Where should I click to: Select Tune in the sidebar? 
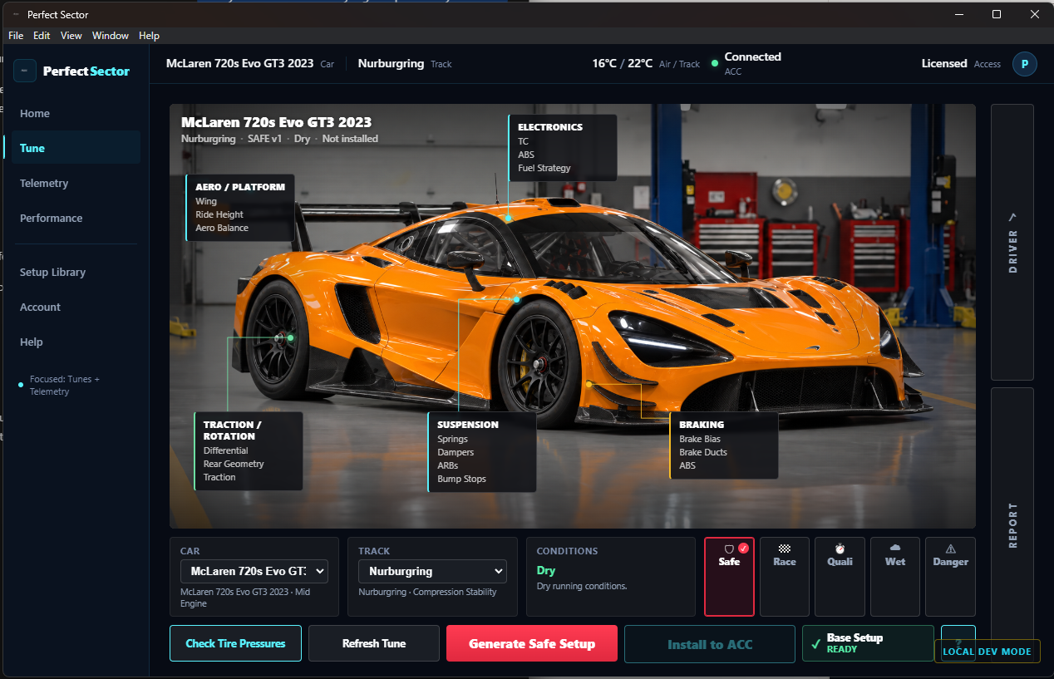[75, 148]
